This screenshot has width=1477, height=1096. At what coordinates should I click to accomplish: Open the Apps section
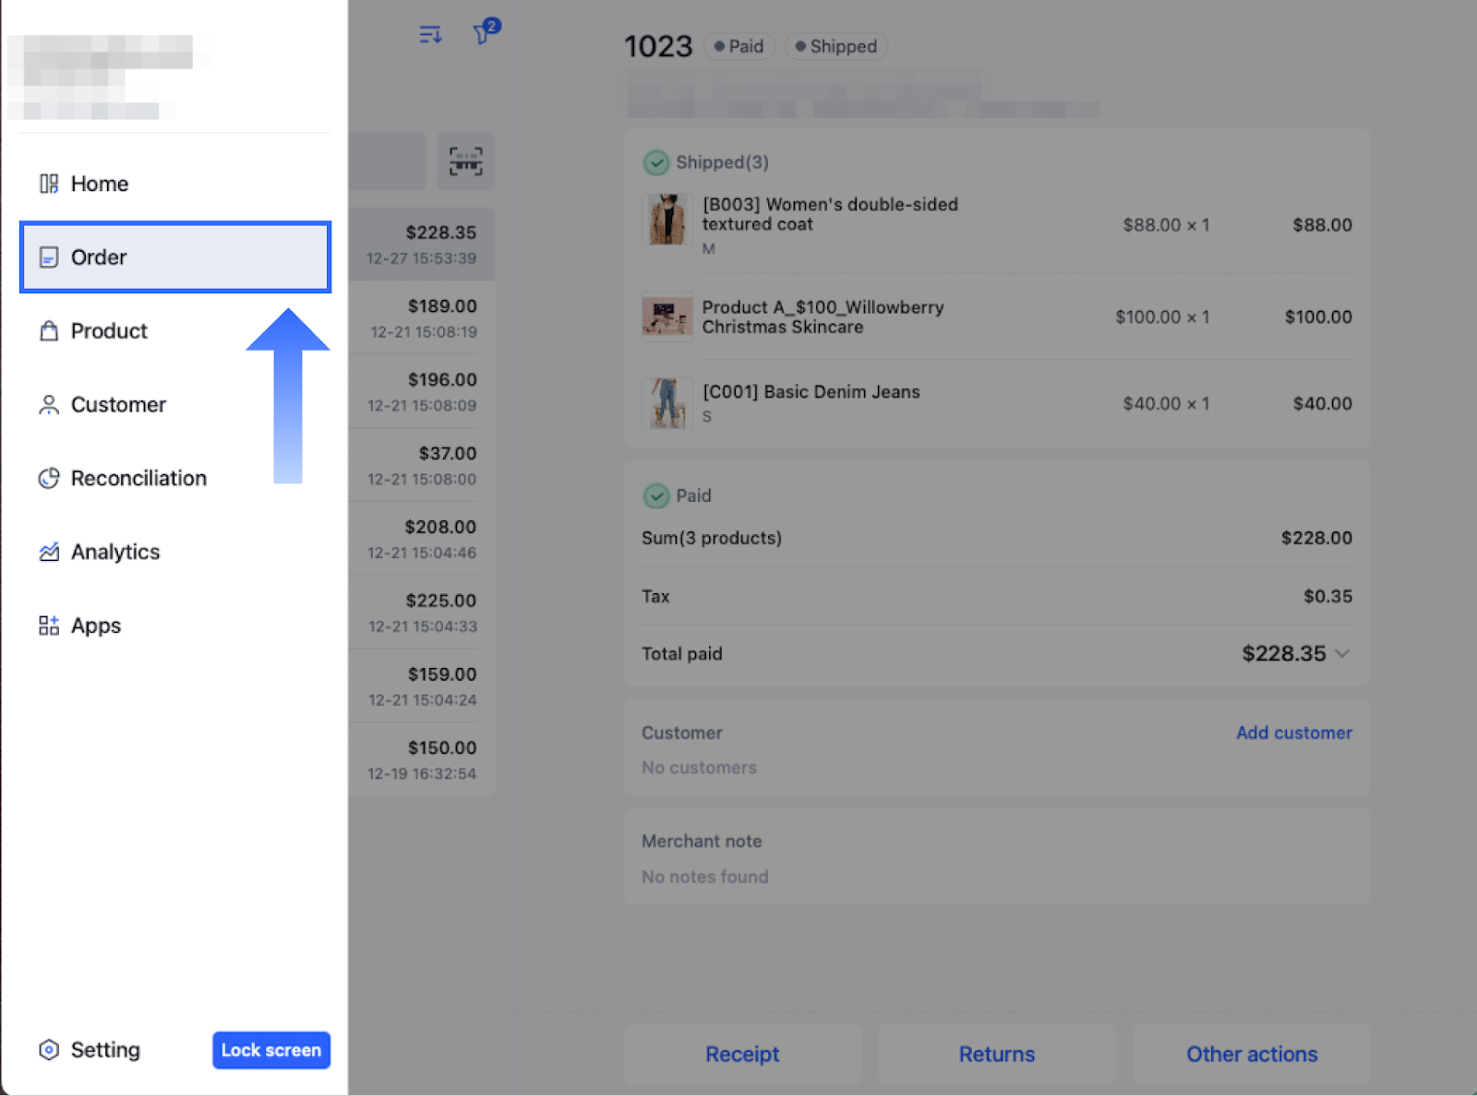click(x=175, y=625)
